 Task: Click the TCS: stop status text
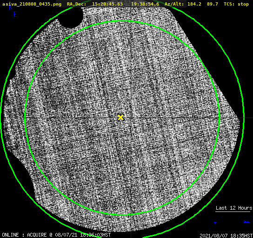coord(236,4)
